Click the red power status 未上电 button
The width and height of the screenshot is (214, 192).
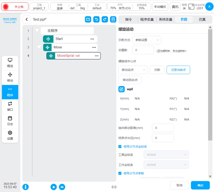[x=15, y=7]
